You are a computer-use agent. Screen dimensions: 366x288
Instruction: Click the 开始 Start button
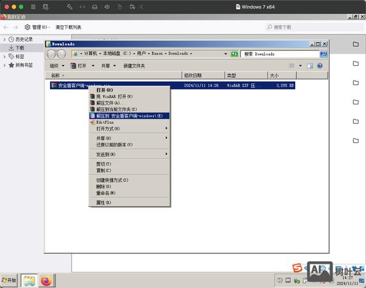9,281
